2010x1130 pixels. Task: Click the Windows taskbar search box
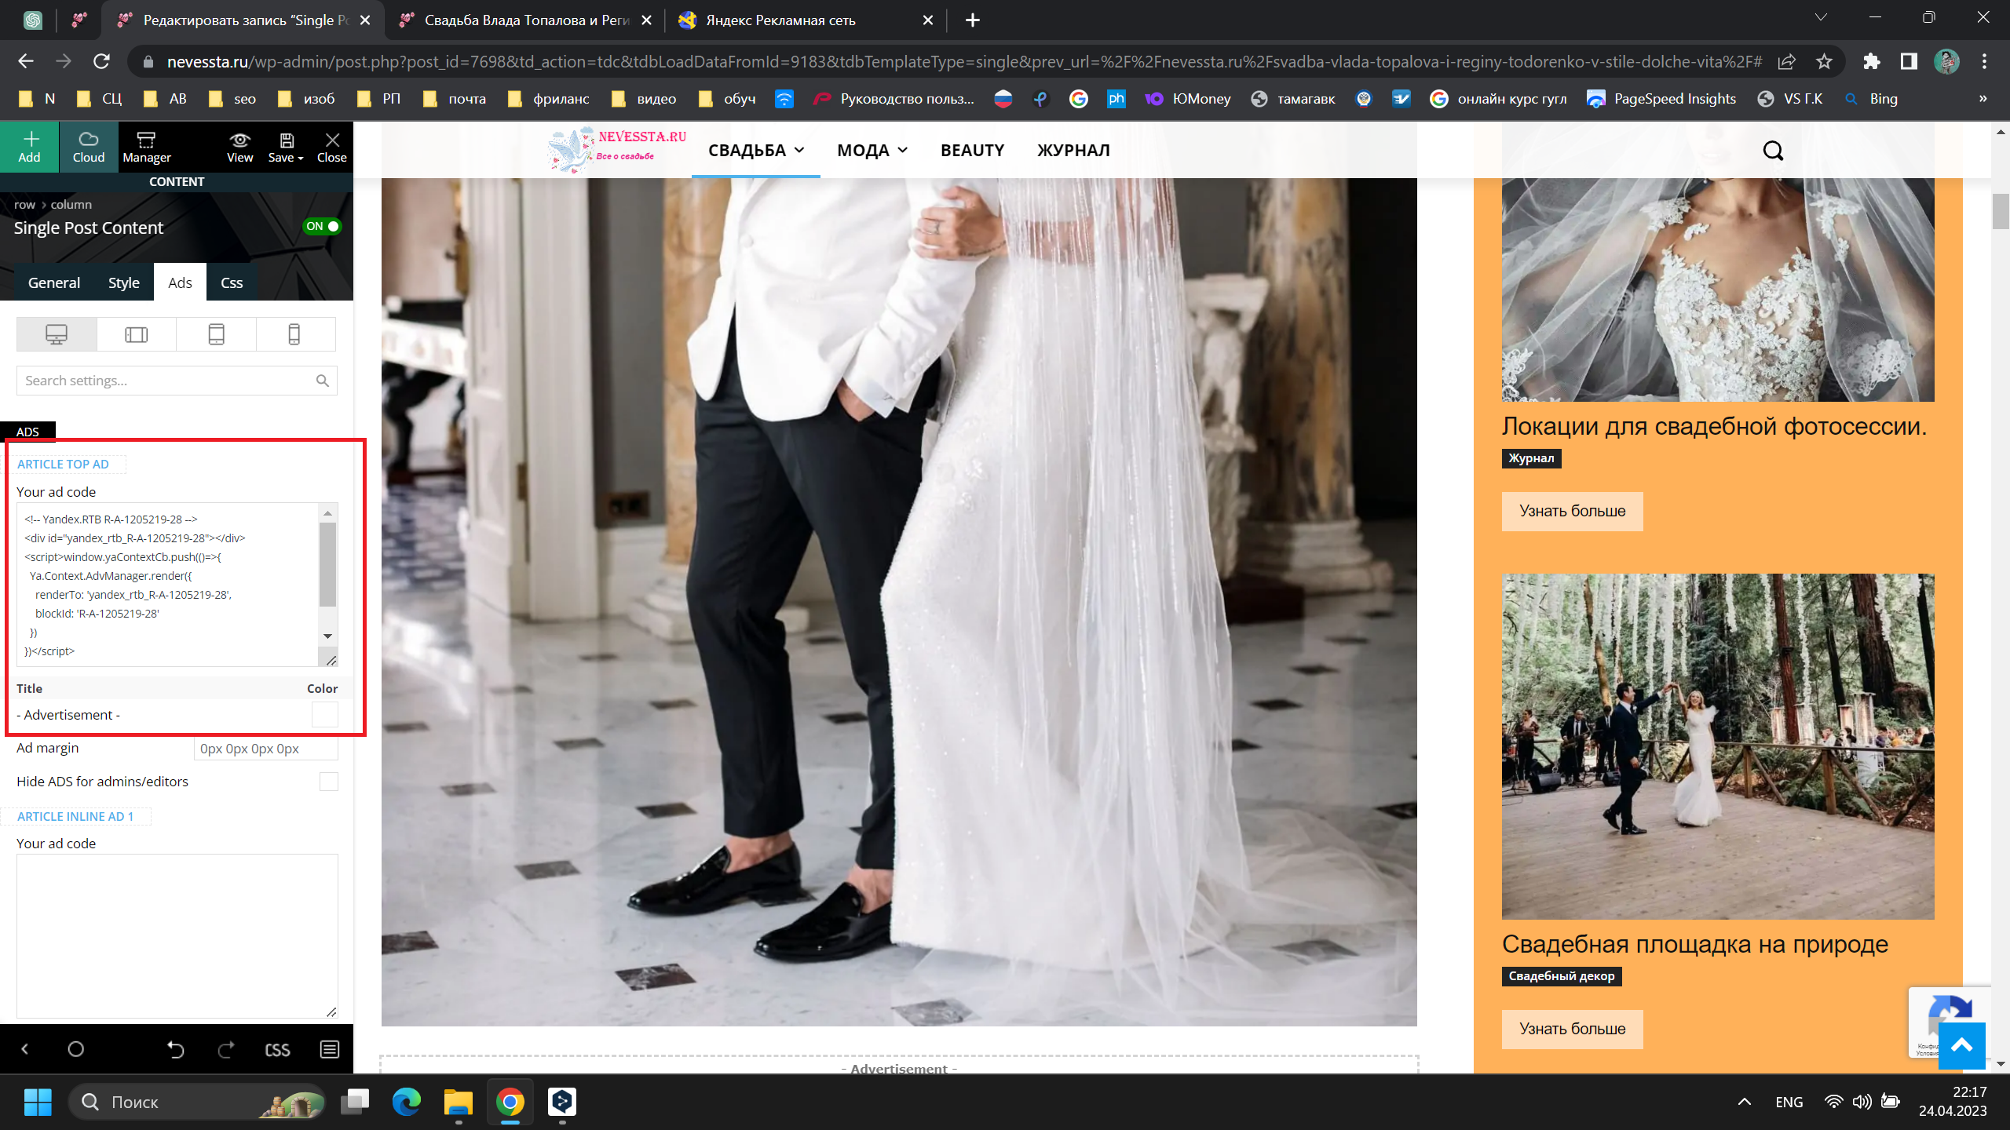pos(197,1102)
